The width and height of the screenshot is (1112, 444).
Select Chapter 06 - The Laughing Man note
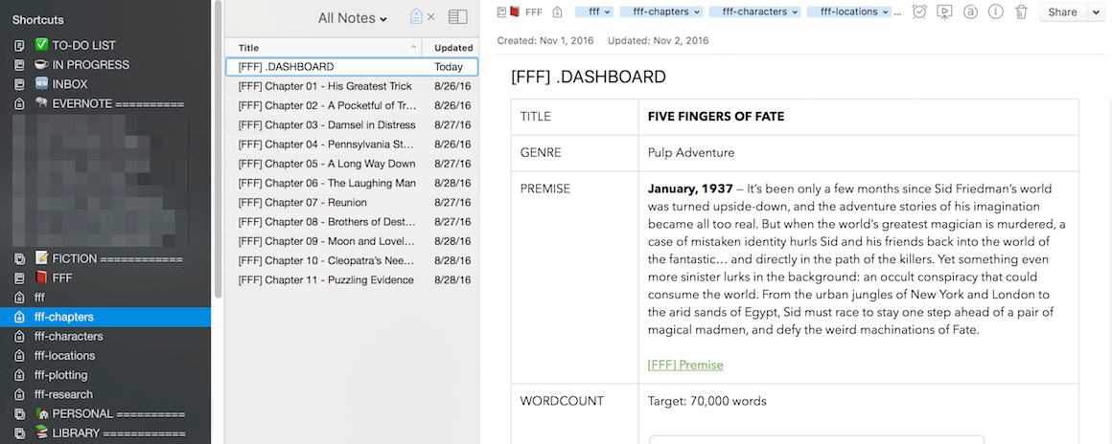click(x=327, y=183)
